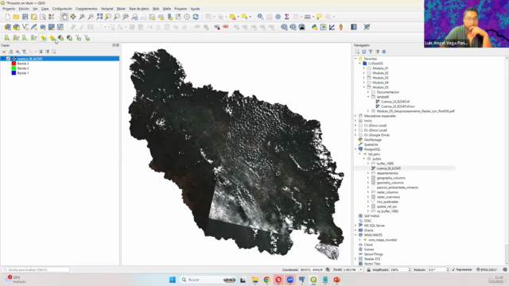The image size is (509, 286).
Task: Click the Pan Map to Selection icon
Action: (73, 17)
